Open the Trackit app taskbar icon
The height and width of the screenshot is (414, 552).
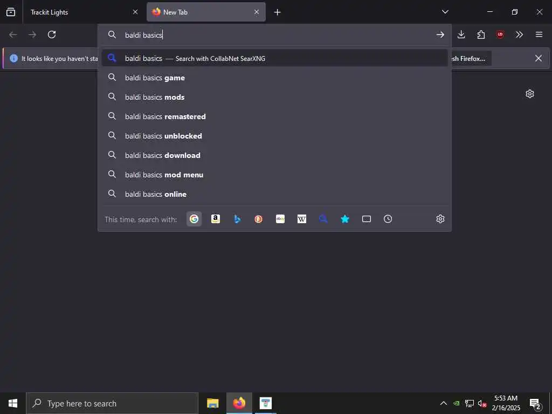(x=265, y=403)
